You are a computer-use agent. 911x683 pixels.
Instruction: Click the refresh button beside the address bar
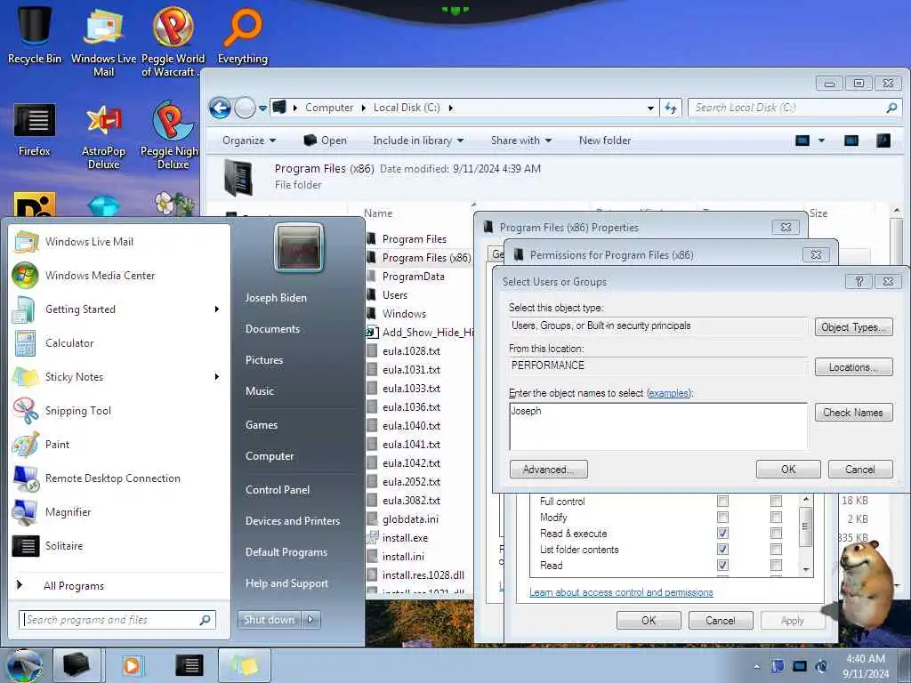pyautogui.click(x=671, y=108)
